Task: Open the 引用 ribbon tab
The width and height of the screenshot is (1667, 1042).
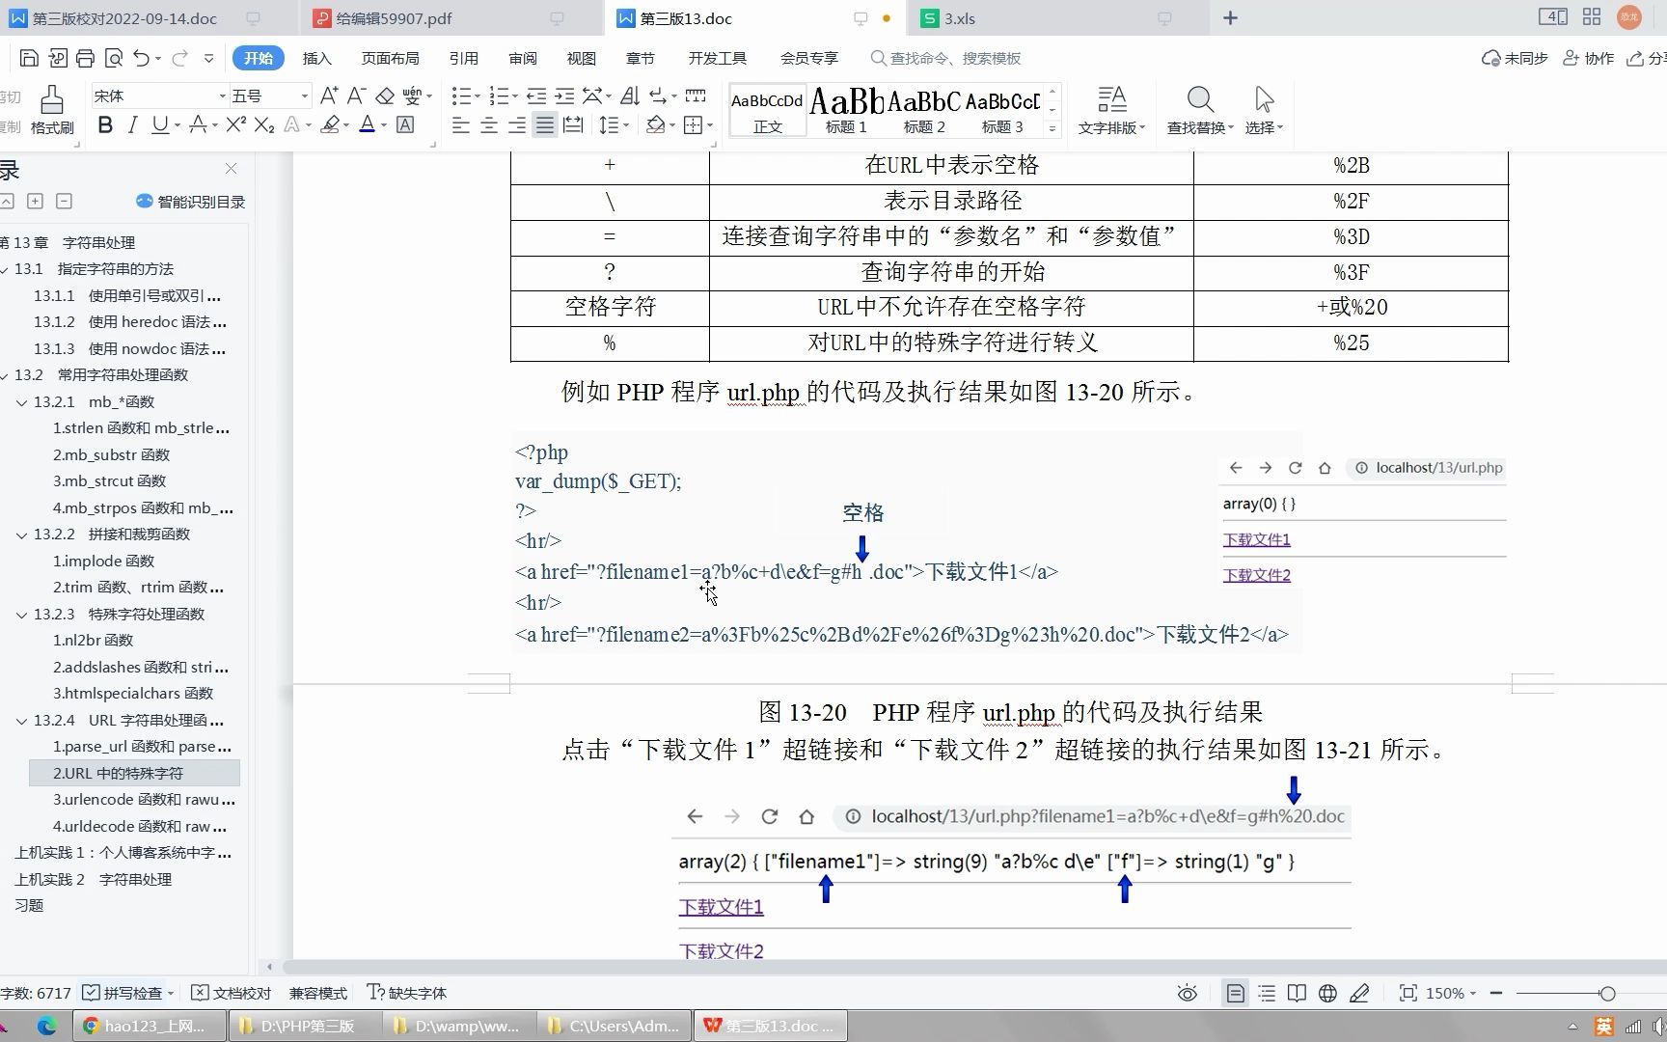Action: coord(463,59)
